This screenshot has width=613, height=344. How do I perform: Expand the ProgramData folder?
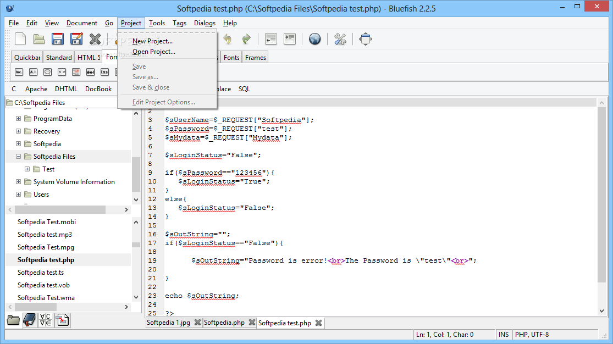(x=18, y=119)
